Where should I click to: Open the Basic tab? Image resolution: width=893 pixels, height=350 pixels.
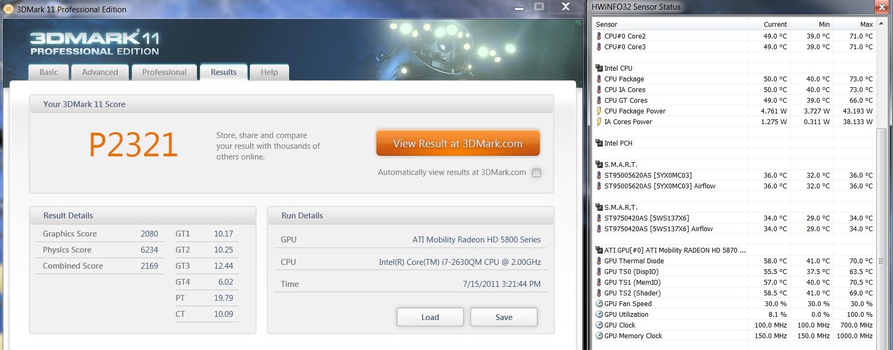49,72
